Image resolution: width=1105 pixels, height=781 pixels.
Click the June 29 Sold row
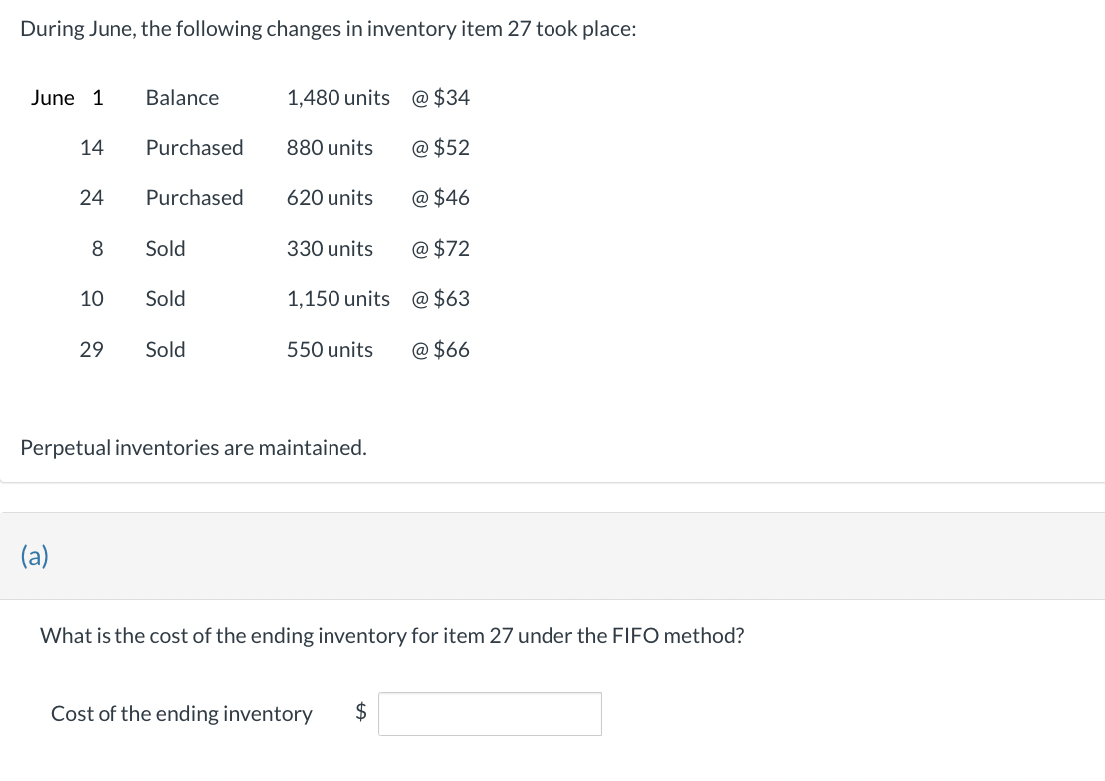point(165,349)
